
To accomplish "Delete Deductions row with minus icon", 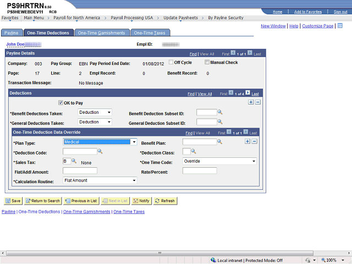I will pos(258,102).
